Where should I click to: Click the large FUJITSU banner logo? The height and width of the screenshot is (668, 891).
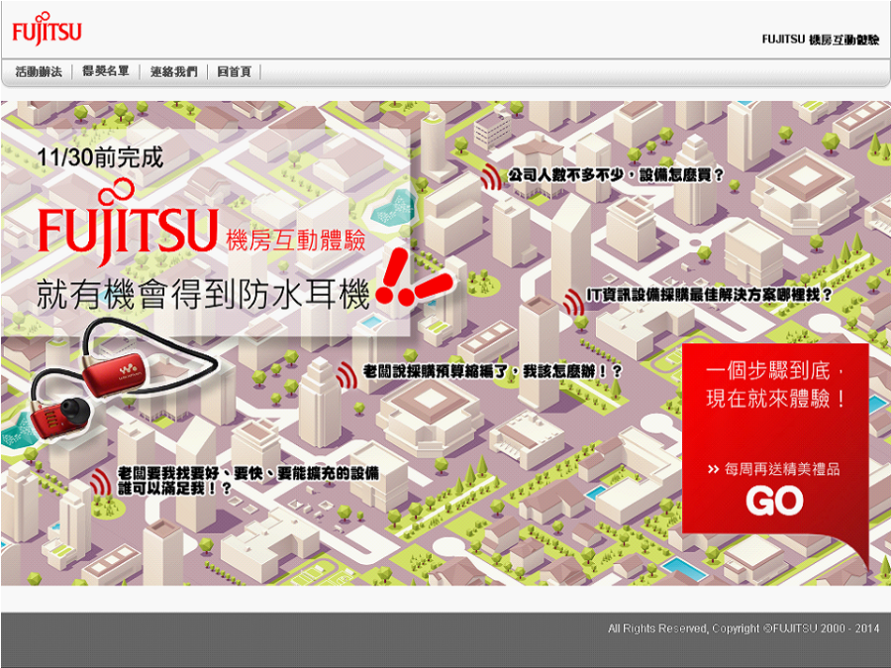pos(129,223)
